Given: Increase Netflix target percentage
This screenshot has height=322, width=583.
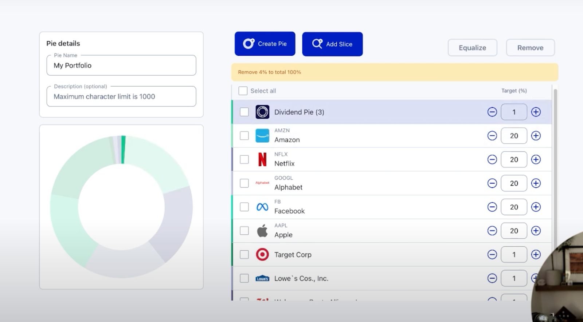Looking at the screenshot, I should point(536,159).
